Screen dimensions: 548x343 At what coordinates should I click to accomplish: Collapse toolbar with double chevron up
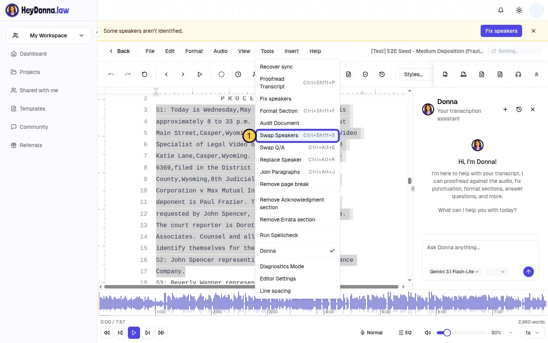(537, 74)
